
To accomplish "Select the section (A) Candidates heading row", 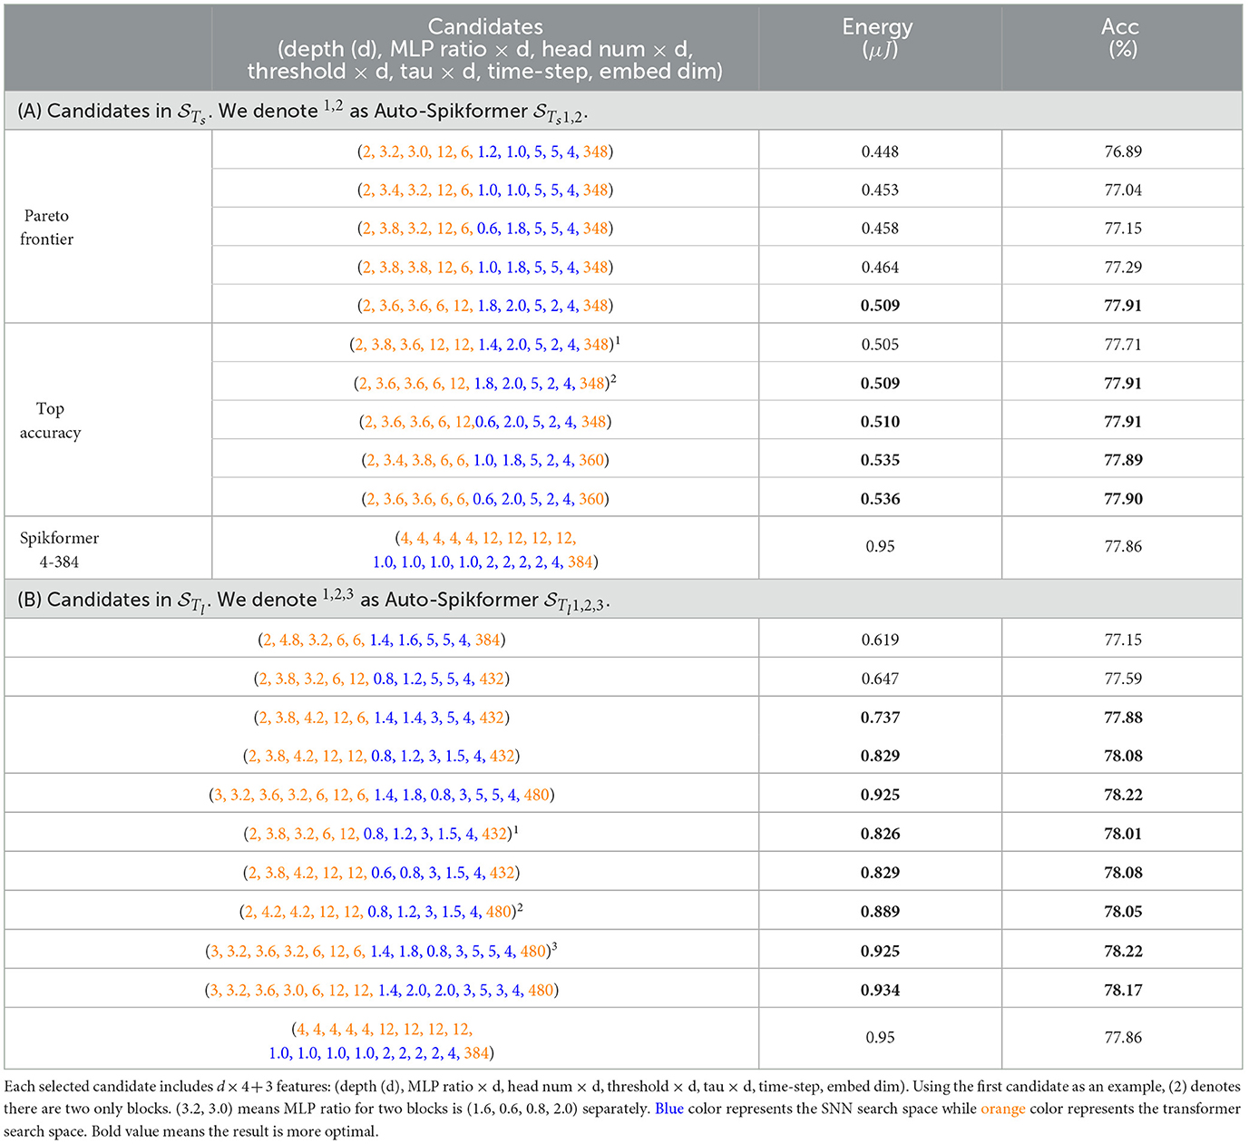I will coord(623,111).
